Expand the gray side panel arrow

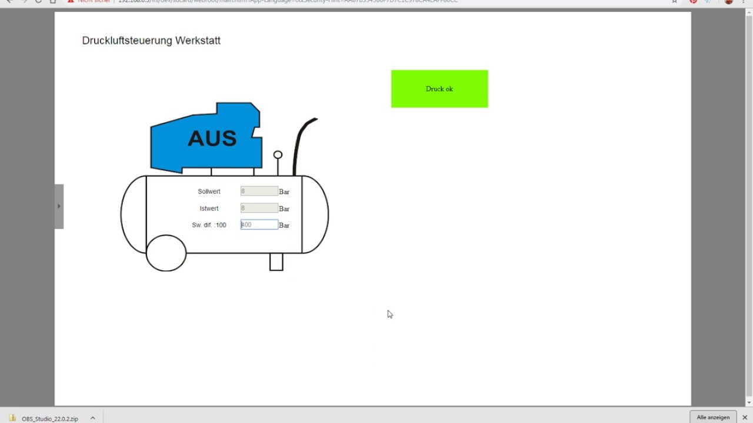[x=59, y=206]
